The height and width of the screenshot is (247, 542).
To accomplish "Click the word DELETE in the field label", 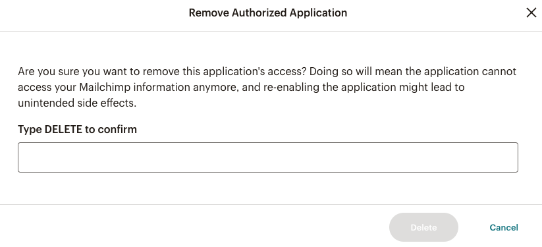I will coord(64,129).
